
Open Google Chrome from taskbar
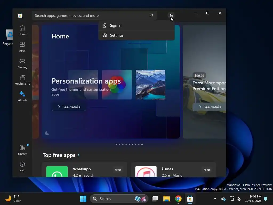coord(178,199)
